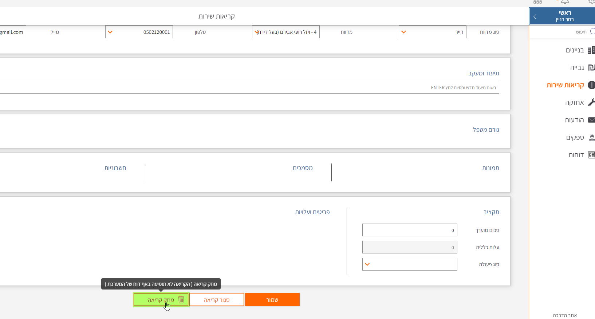Click the back chevron in main header
The image size is (595, 319).
pos(535,17)
